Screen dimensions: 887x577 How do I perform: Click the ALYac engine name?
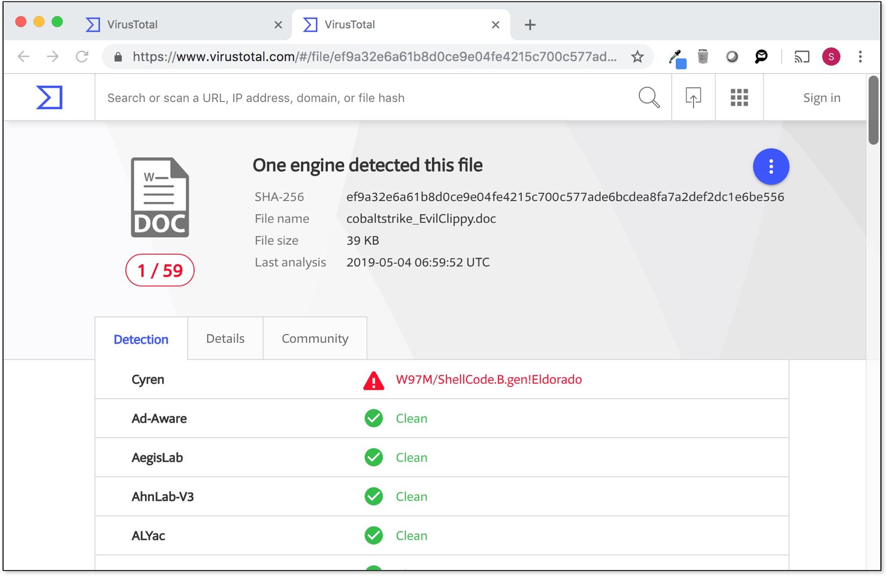[x=149, y=536]
